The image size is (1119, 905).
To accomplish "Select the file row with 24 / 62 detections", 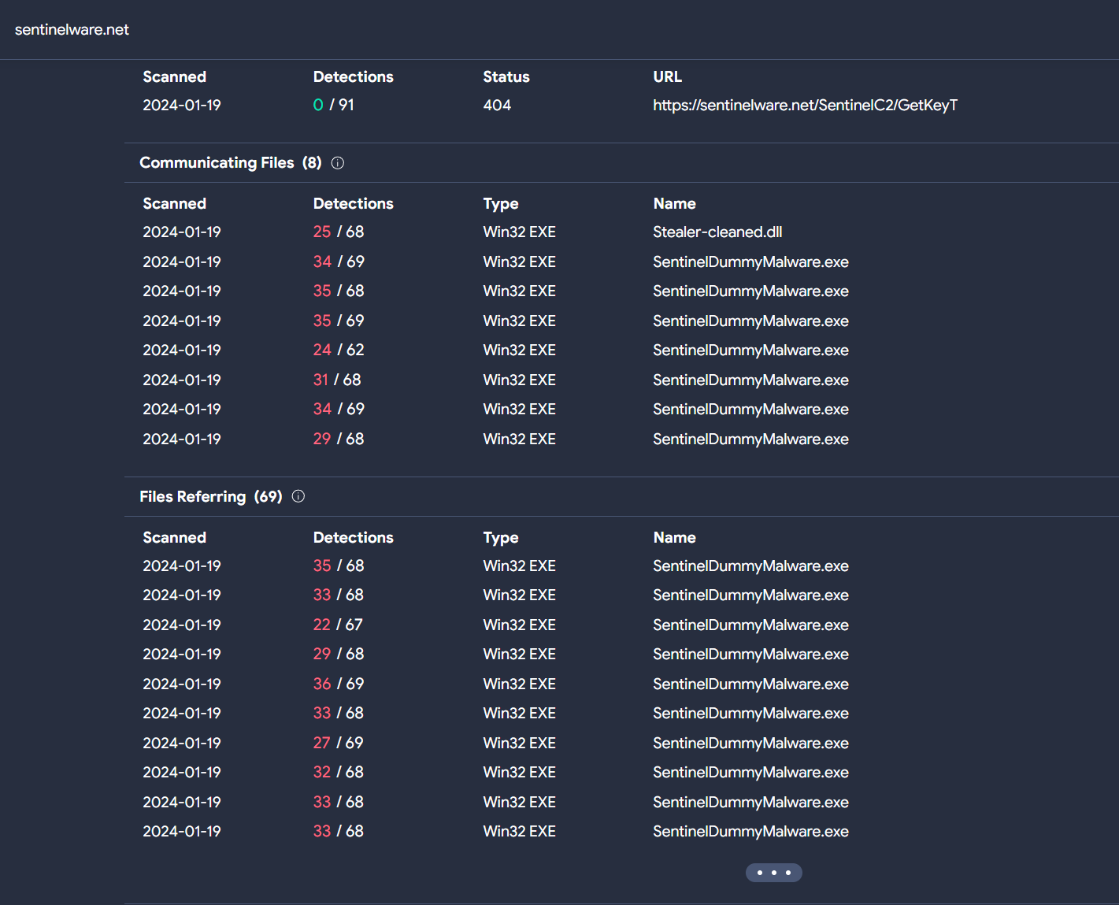I will (x=750, y=351).
